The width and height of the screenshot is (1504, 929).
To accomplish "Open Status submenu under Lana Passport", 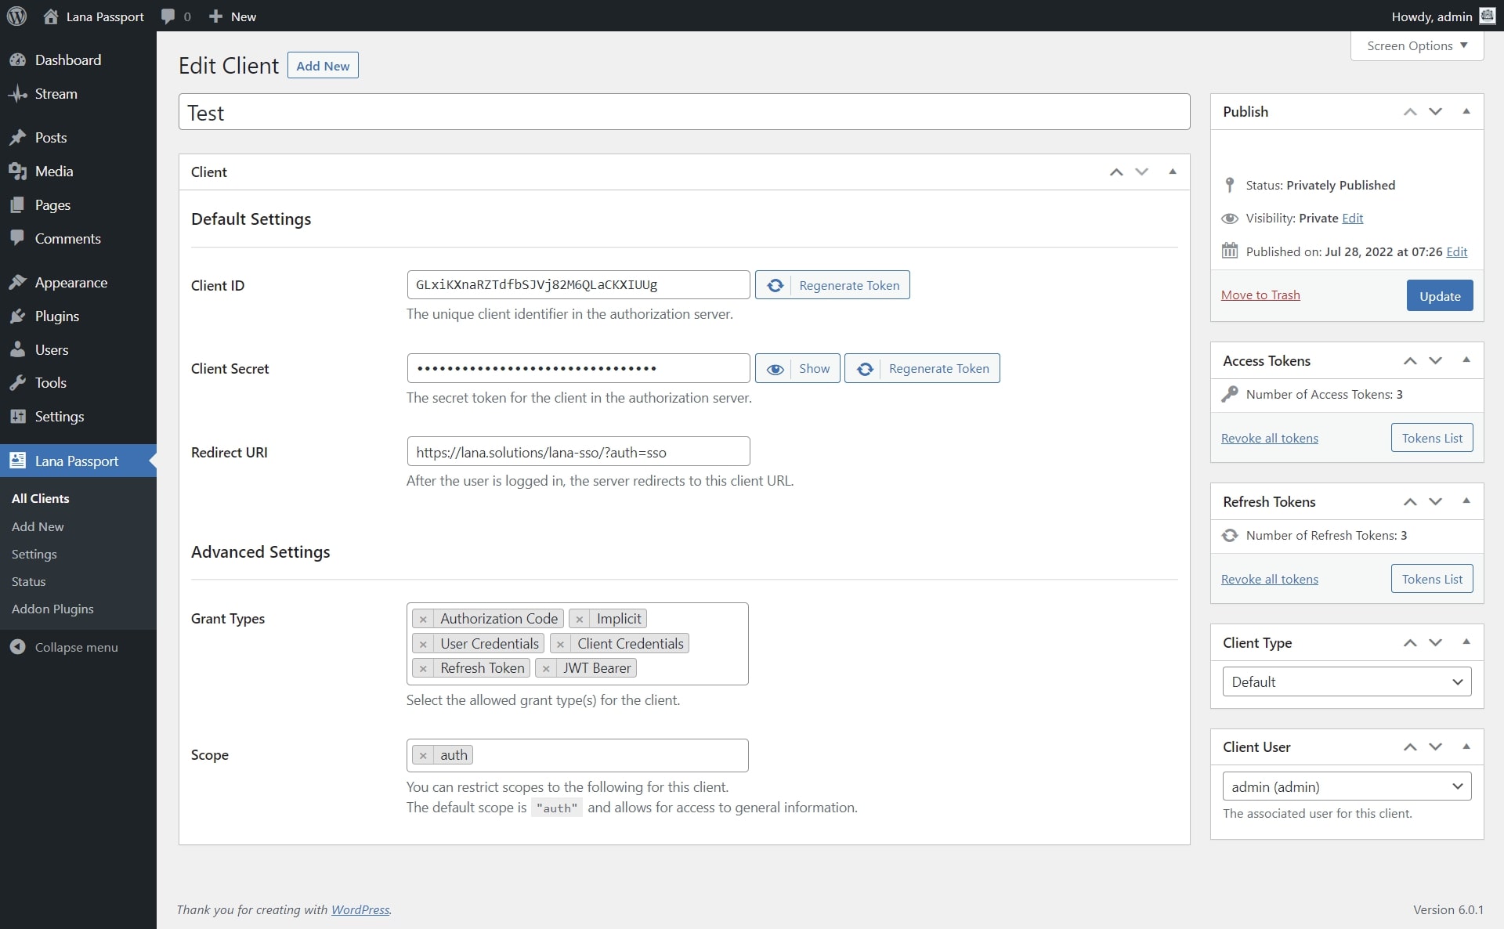I will click(29, 581).
